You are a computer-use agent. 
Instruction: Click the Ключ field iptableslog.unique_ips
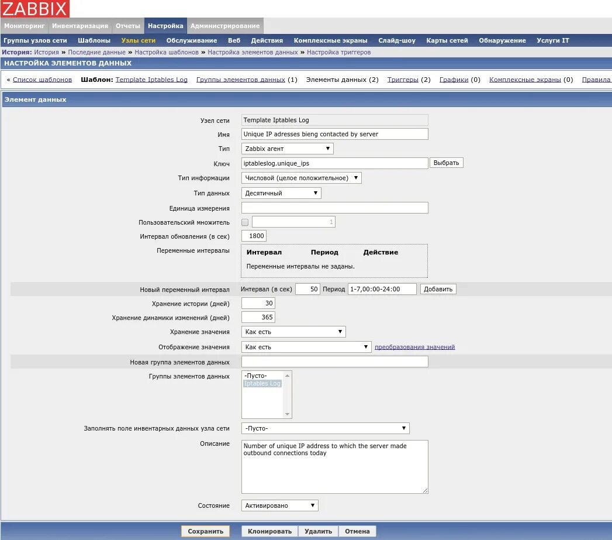tap(335, 163)
